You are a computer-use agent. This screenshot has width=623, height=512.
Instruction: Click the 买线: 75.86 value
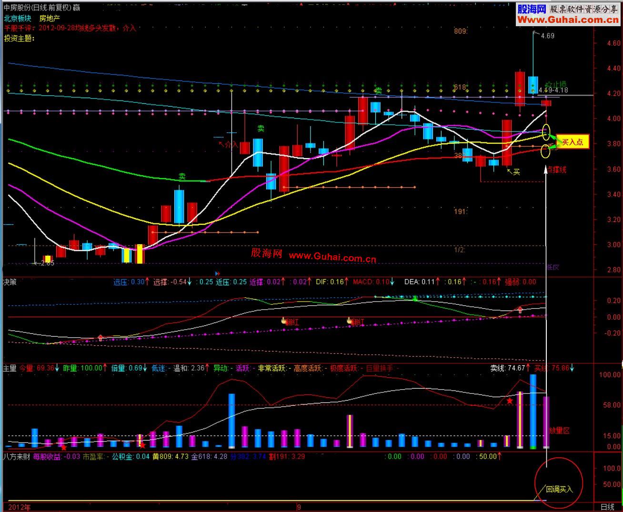pos(551,368)
